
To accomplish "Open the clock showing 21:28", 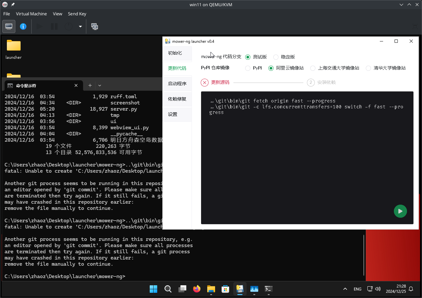I will point(396,289).
